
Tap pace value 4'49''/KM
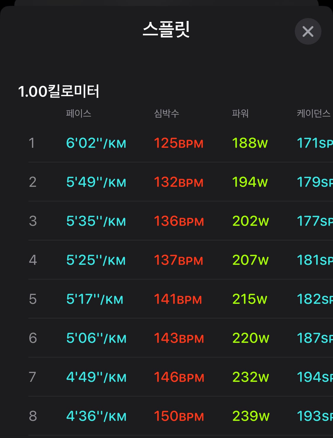coord(96,377)
